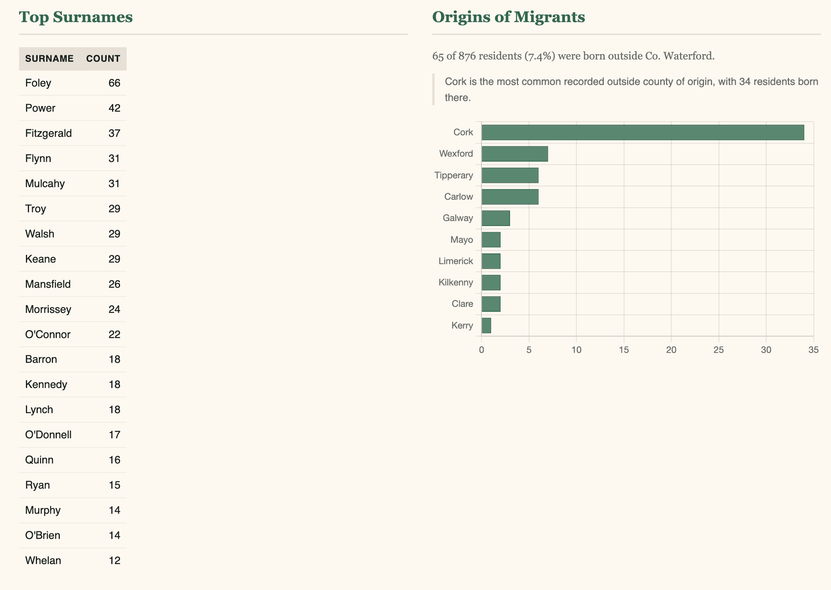Click the Kerry bar in chart

(486, 325)
